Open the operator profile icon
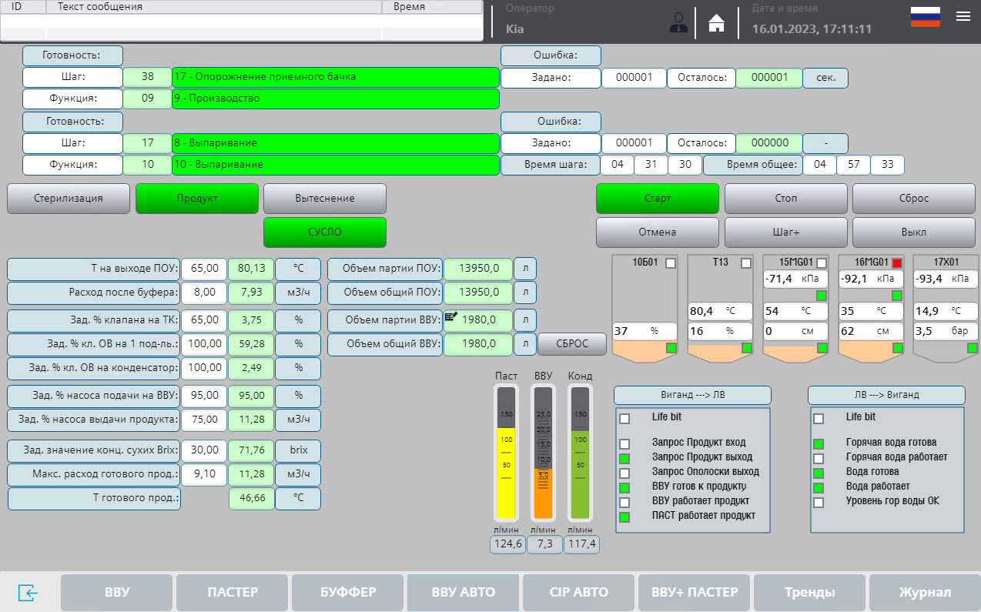 pos(678,22)
